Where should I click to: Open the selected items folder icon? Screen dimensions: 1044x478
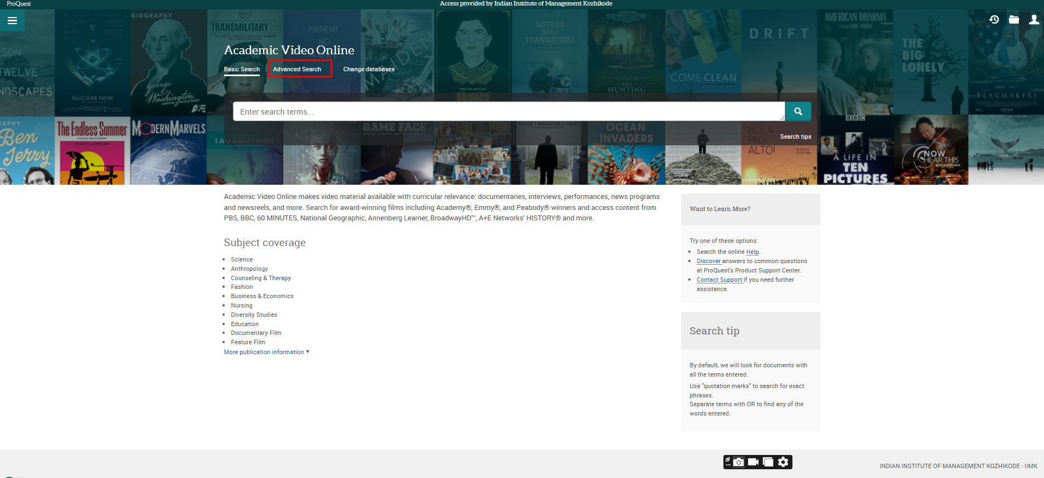click(1014, 20)
